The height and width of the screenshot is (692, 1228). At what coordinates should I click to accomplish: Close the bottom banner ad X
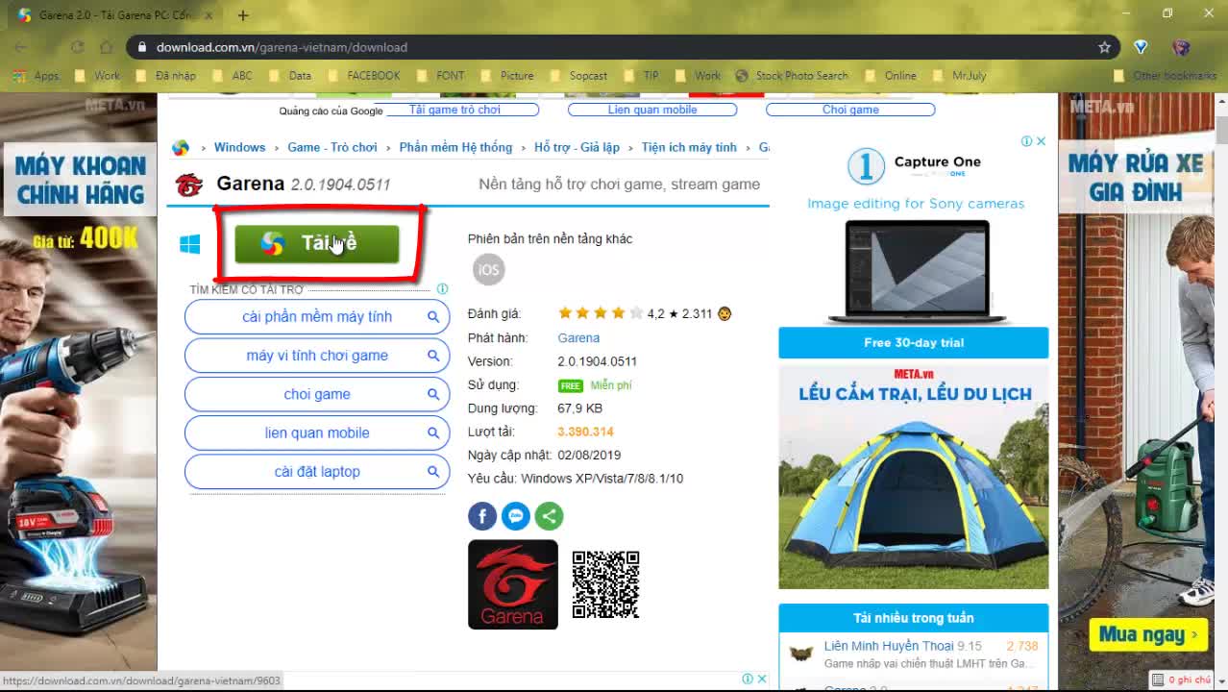[x=762, y=679]
